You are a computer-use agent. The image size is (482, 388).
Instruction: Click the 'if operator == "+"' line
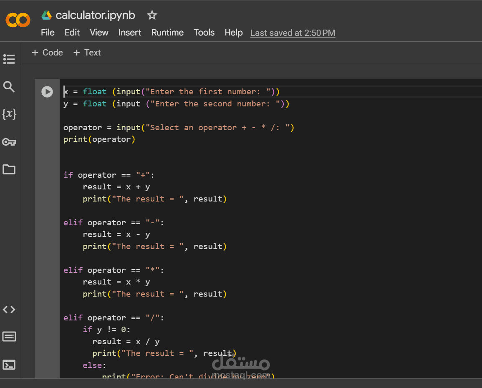[109, 175]
